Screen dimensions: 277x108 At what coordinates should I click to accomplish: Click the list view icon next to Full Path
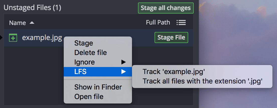pos(181,23)
